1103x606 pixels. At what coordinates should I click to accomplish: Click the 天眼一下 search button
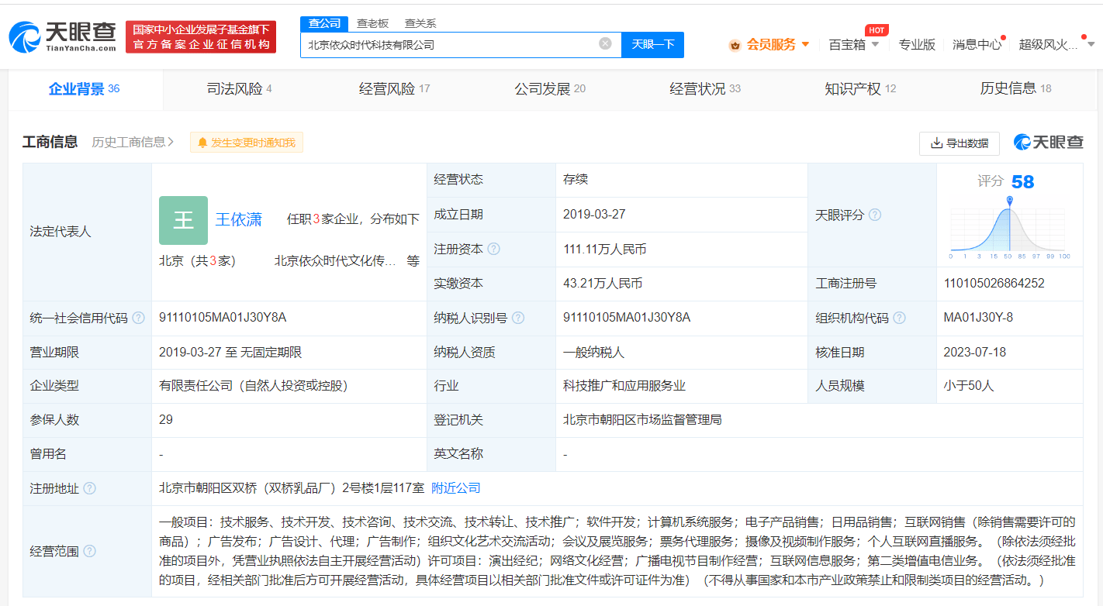click(x=652, y=44)
